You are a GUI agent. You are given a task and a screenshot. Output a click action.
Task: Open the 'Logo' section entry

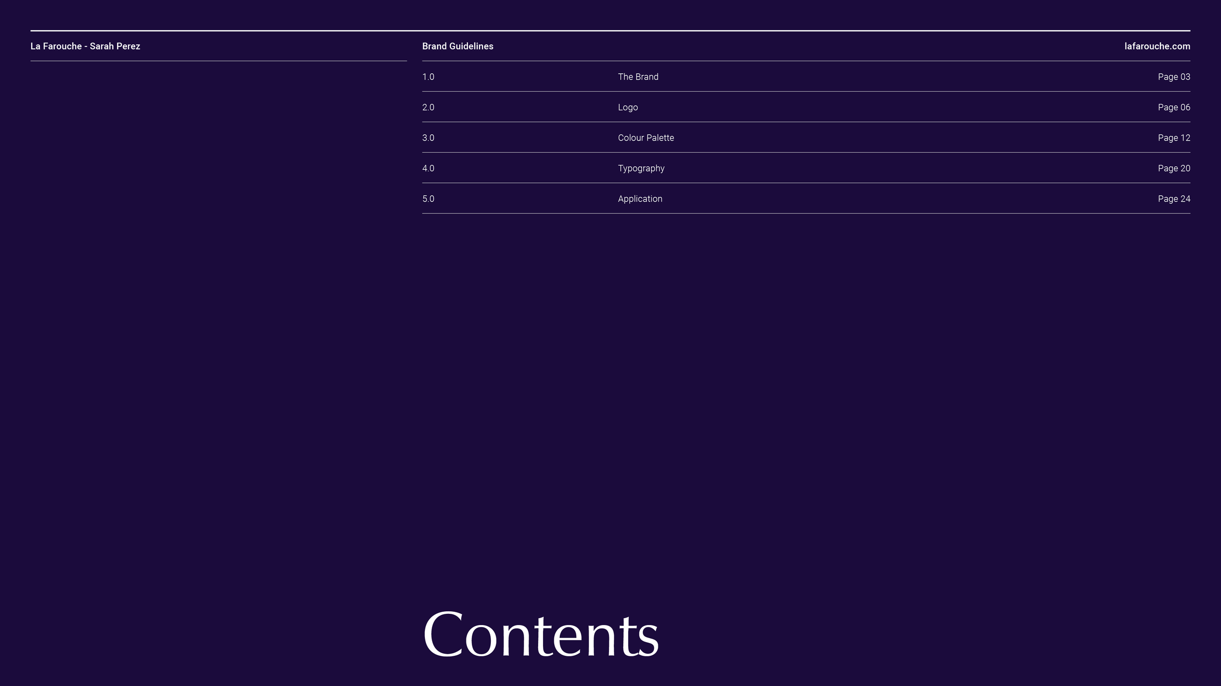coord(628,107)
